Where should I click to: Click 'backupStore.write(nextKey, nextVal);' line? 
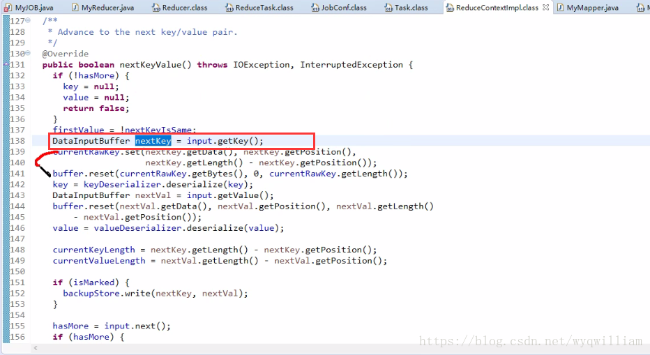pyautogui.click(x=156, y=293)
